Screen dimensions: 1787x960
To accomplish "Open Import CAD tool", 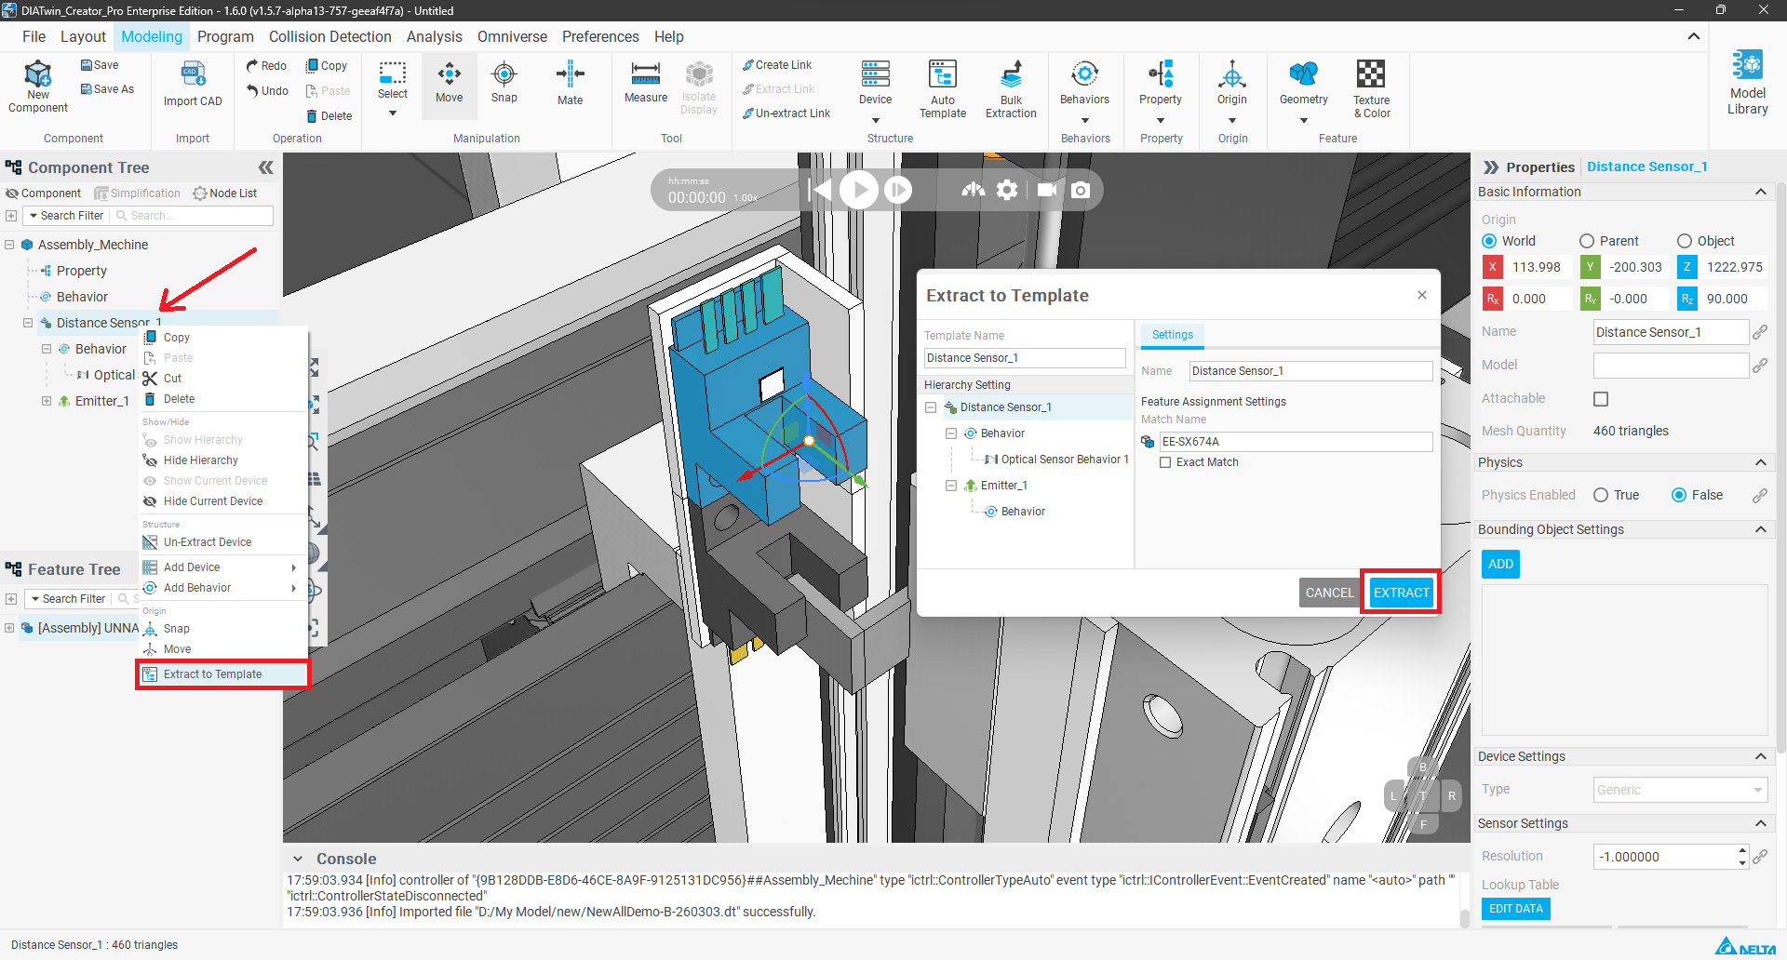I will tap(193, 86).
